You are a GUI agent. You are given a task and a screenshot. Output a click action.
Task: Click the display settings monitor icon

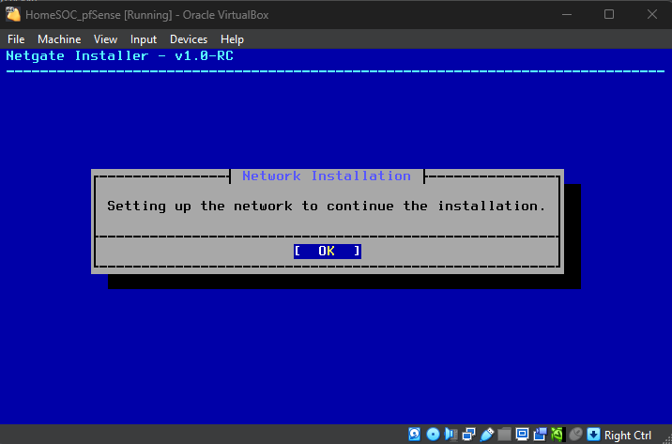[x=522, y=435]
